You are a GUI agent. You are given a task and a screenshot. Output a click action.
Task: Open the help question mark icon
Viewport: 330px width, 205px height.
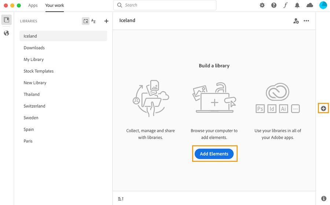click(x=274, y=5)
